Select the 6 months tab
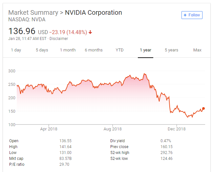The width and height of the screenshot is (213, 172). point(94,50)
